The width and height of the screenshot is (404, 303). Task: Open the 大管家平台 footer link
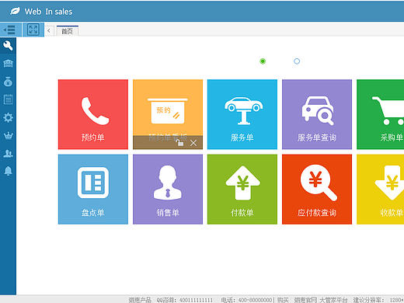click(x=333, y=300)
